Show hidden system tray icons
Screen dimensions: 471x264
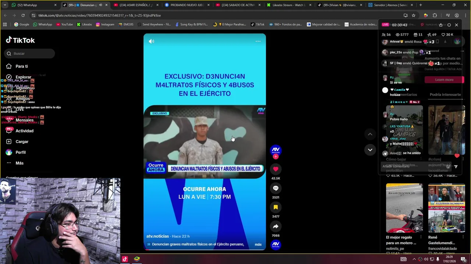414,259
